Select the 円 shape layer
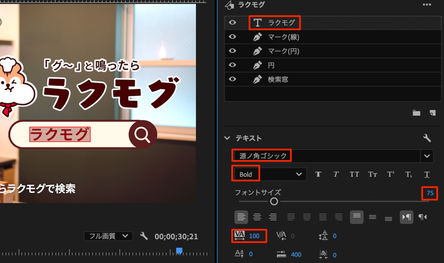Viewport: 444px width, 263px height. [x=271, y=65]
